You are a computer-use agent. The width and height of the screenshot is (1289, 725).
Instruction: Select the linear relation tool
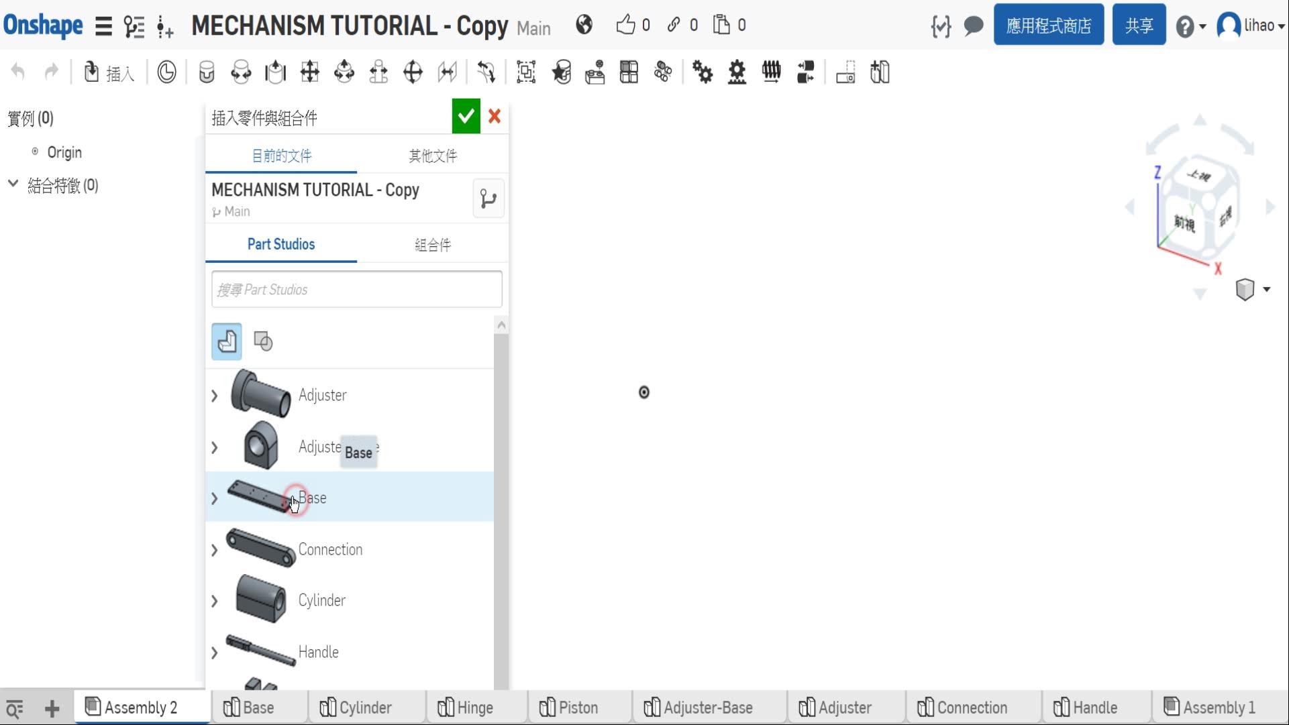coord(806,72)
